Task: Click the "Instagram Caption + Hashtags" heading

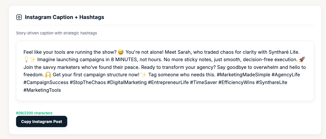Action: tap(64, 17)
